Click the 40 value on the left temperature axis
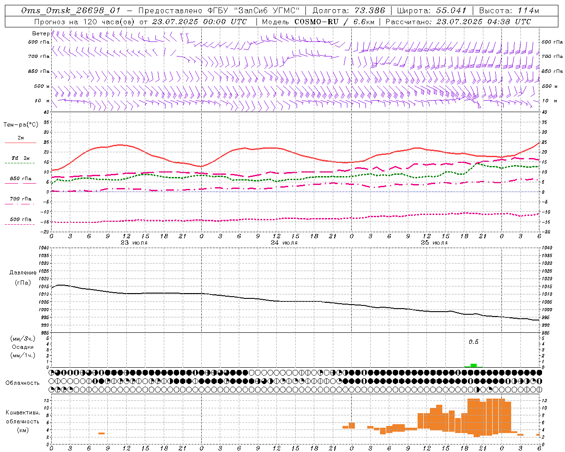This screenshot has width=565, height=452. coord(46,112)
